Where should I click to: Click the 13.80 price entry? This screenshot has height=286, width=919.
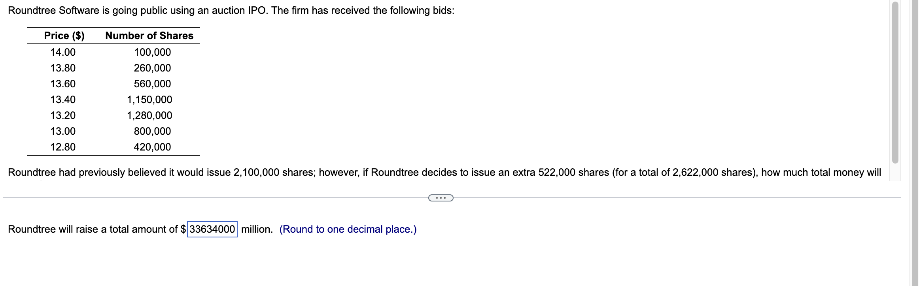point(63,68)
